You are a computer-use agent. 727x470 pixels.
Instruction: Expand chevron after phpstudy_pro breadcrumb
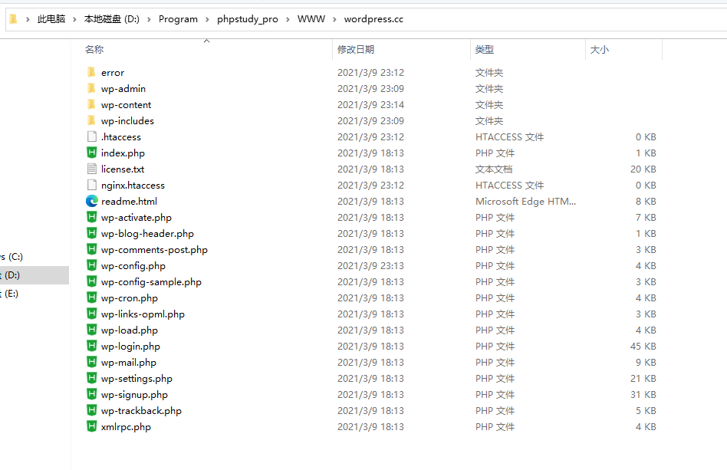pos(288,19)
